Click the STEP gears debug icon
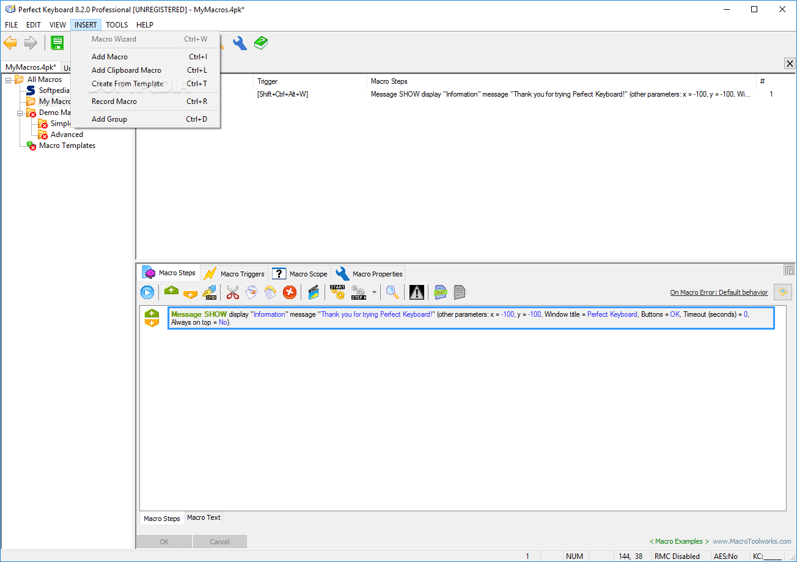The width and height of the screenshot is (797, 562). click(x=359, y=292)
